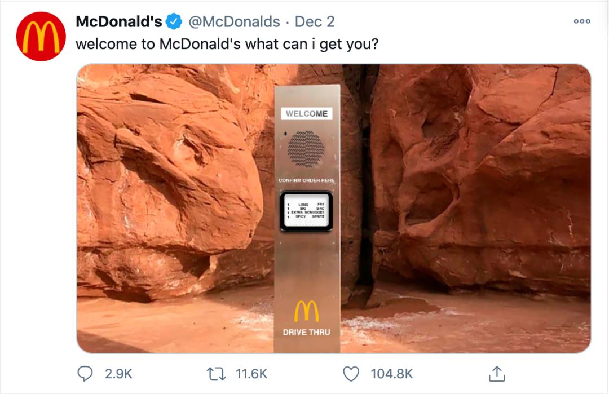Click the McDonald's display name

119,22
